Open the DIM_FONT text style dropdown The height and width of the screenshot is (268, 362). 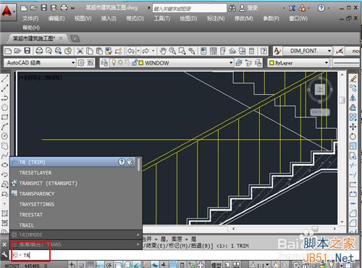[x=329, y=51]
